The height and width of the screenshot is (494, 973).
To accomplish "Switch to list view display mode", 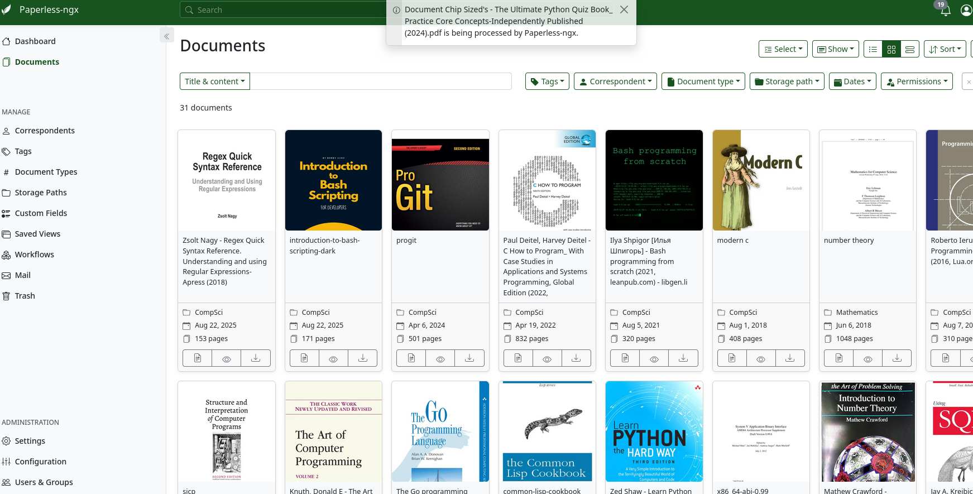I will [x=873, y=49].
